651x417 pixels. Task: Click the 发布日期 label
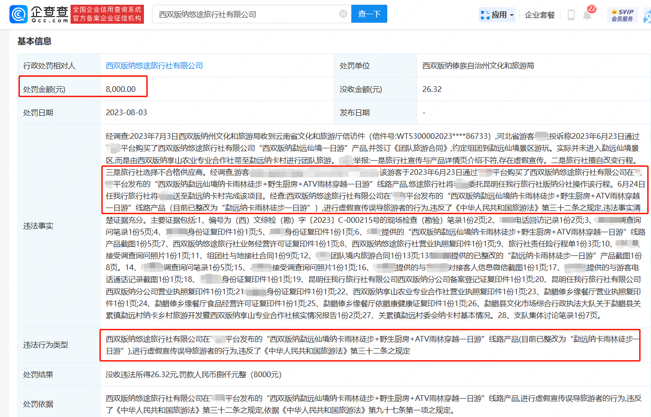355,112
